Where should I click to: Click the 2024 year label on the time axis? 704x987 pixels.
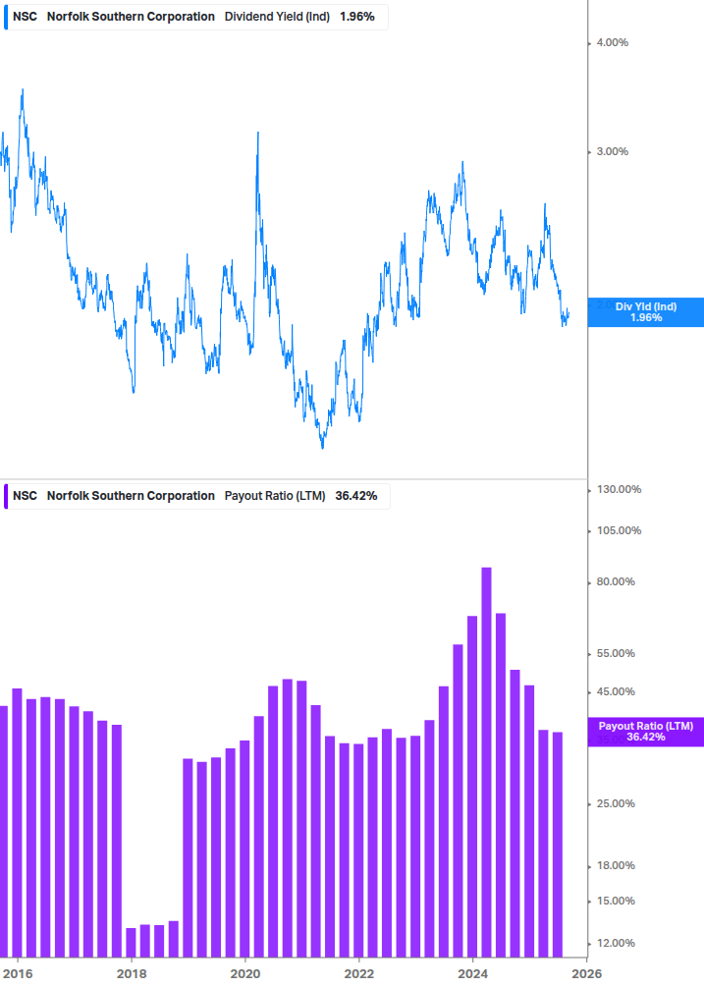(472, 974)
